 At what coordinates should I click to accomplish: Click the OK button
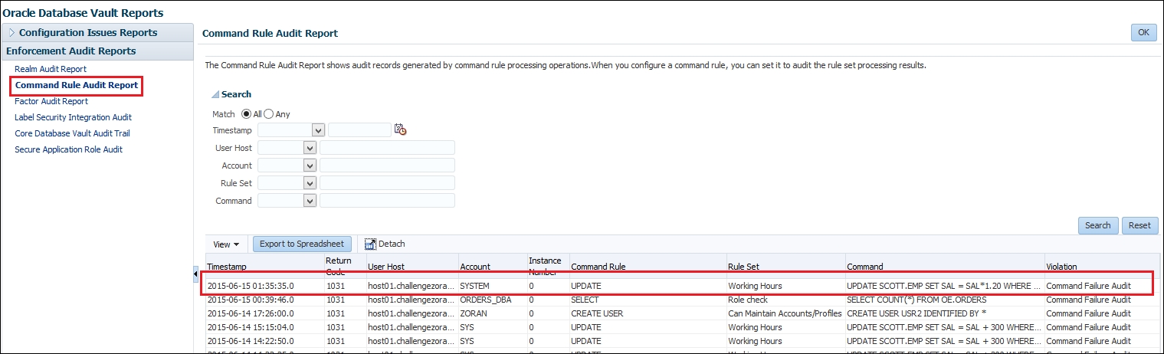1143,33
